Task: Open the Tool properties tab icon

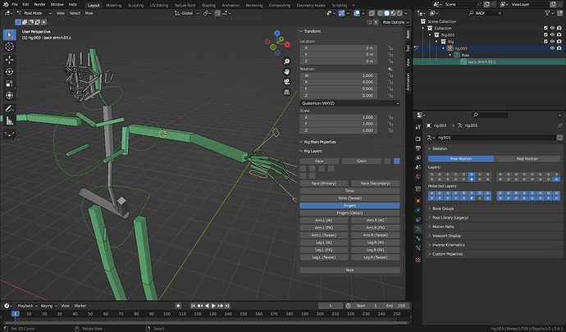Action: point(418,127)
